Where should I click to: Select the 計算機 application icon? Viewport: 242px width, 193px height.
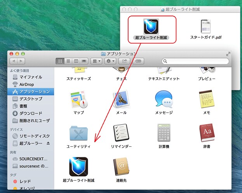click(x=164, y=132)
